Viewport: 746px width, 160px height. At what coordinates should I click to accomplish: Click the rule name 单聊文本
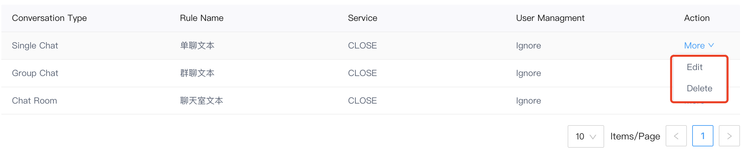[x=197, y=45]
